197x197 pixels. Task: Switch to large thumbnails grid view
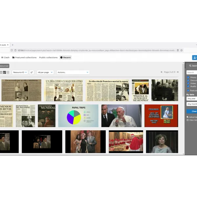[x=1, y=72]
